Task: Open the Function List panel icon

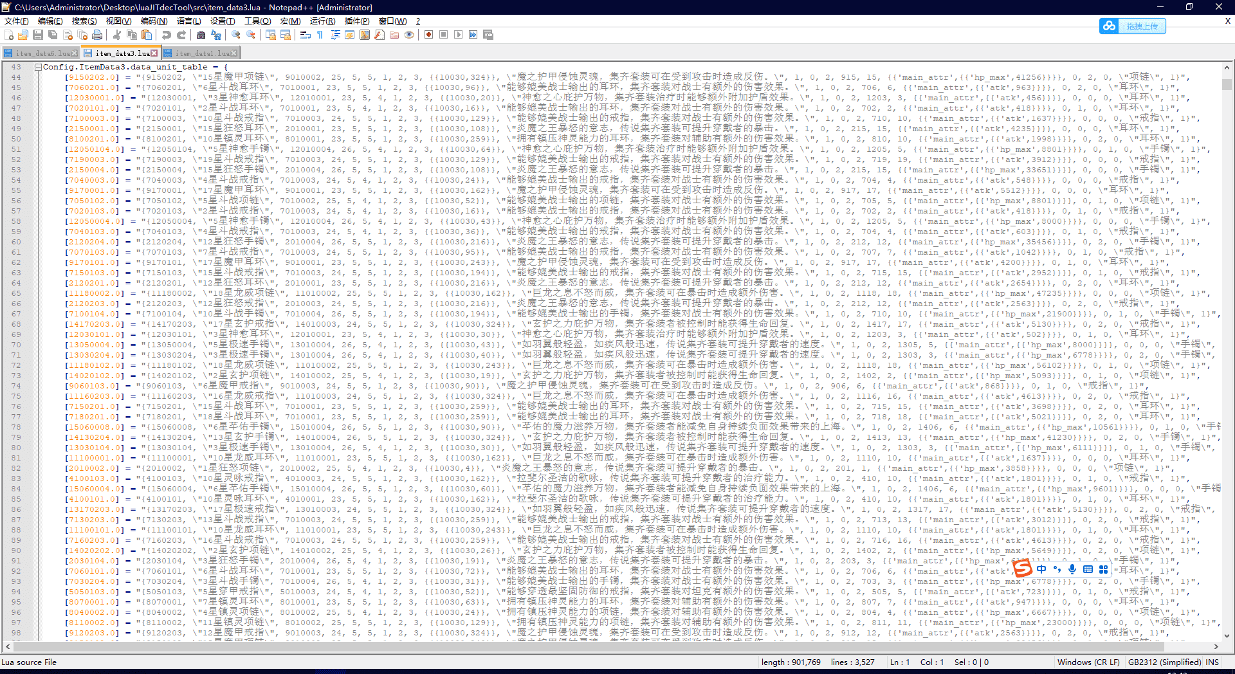Action: coord(380,35)
